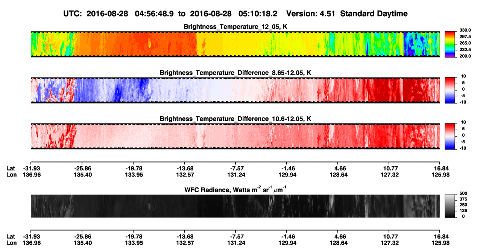Click the '125' WFC colorbar label
The image size is (489, 251).
coord(463,211)
